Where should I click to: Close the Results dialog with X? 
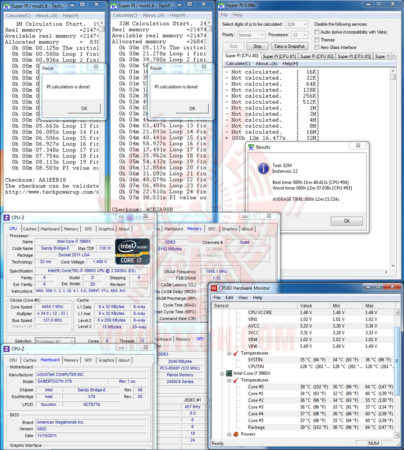358,145
